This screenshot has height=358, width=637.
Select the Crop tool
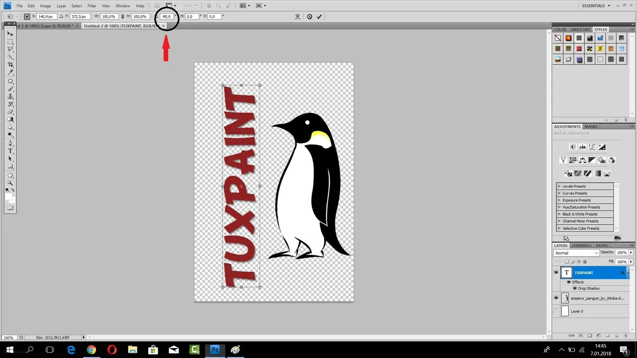pyautogui.click(x=10, y=65)
